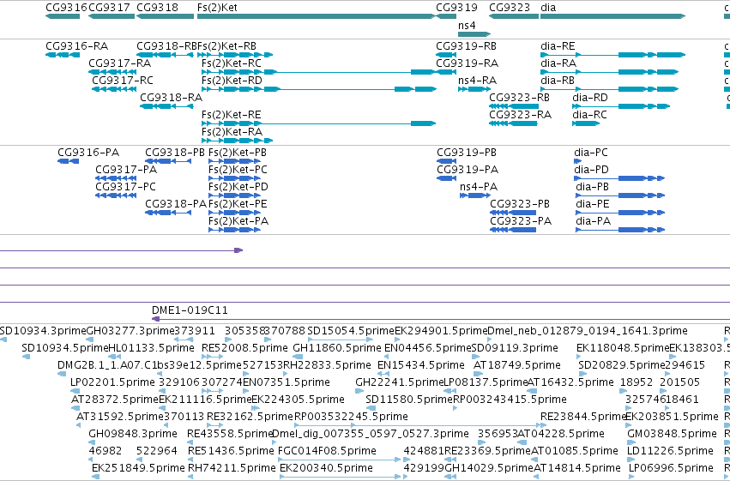Image resolution: width=730 pixels, height=481 pixels.
Task: Select the ns4 gene feature
Action: [474, 34]
